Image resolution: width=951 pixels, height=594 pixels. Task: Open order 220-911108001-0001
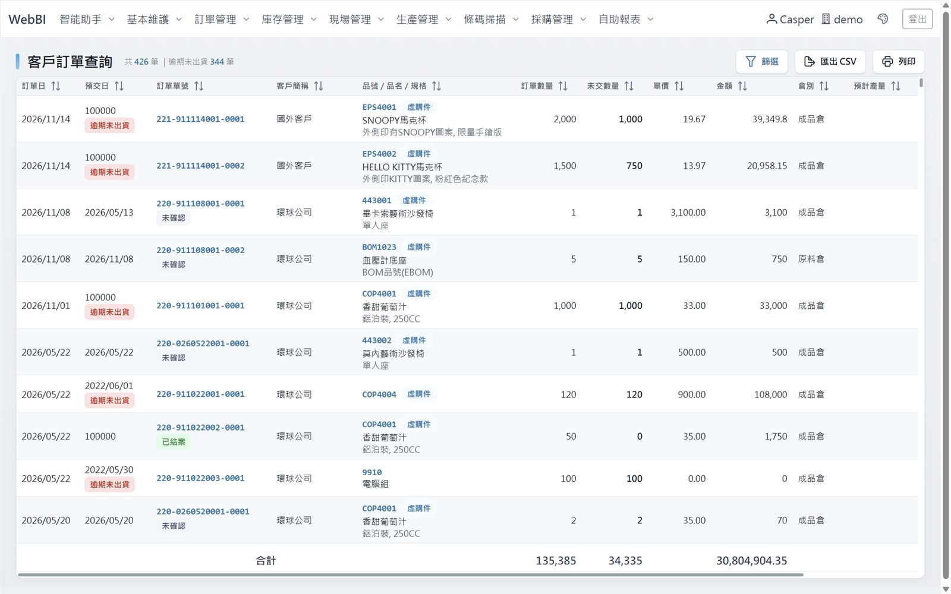200,204
